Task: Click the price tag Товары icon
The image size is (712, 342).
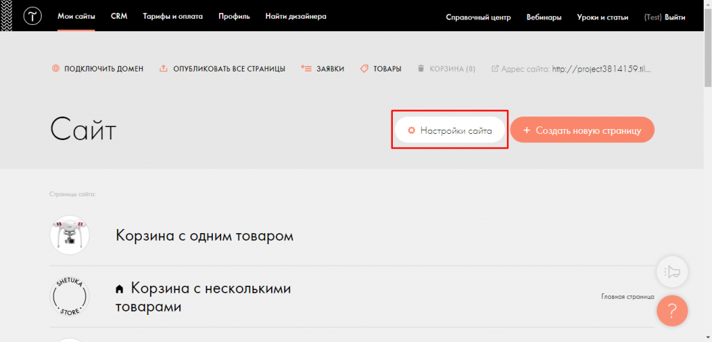Action: point(364,69)
